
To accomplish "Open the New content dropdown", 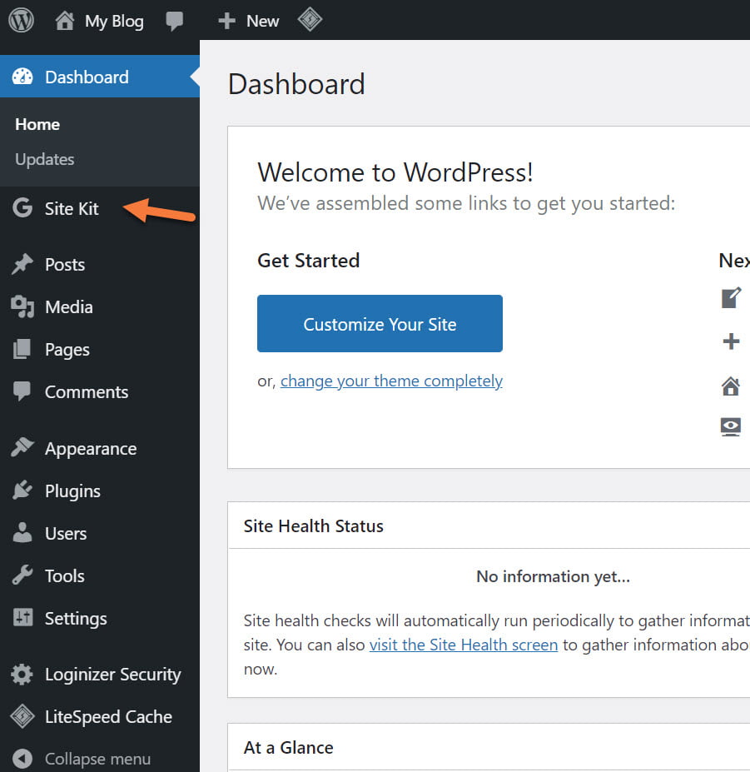I will pyautogui.click(x=248, y=21).
